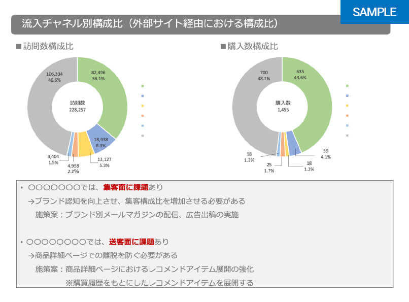The height and width of the screenshot is (302, 409).
Task: Click the 訪問数構成比 chart heading
Action: tap(48, 46)
